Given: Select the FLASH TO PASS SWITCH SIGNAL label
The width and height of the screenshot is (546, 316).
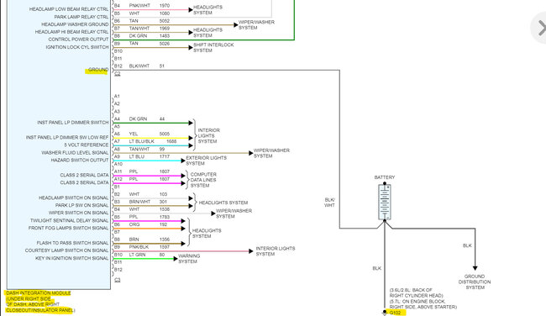Looking at the screenshot, I should [x=72, y=243].
